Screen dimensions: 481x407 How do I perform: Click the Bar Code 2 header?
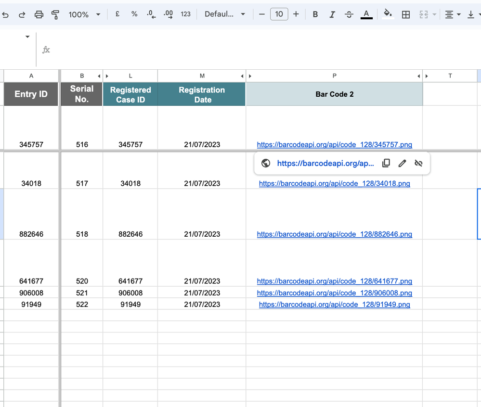pos(334,94)
